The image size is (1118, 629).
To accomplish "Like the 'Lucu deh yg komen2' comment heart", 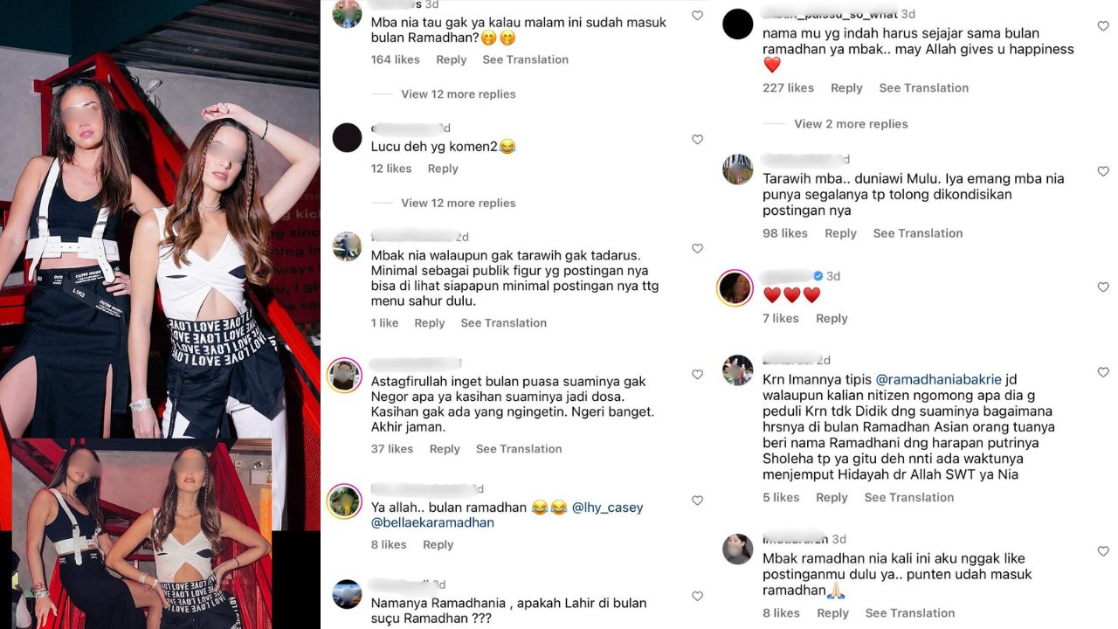I will [697, 140].
